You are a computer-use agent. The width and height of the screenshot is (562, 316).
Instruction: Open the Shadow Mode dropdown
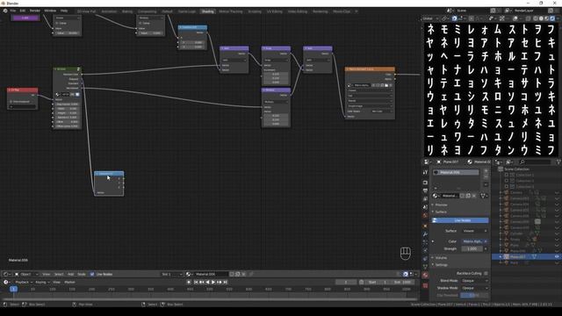(474, 288)
